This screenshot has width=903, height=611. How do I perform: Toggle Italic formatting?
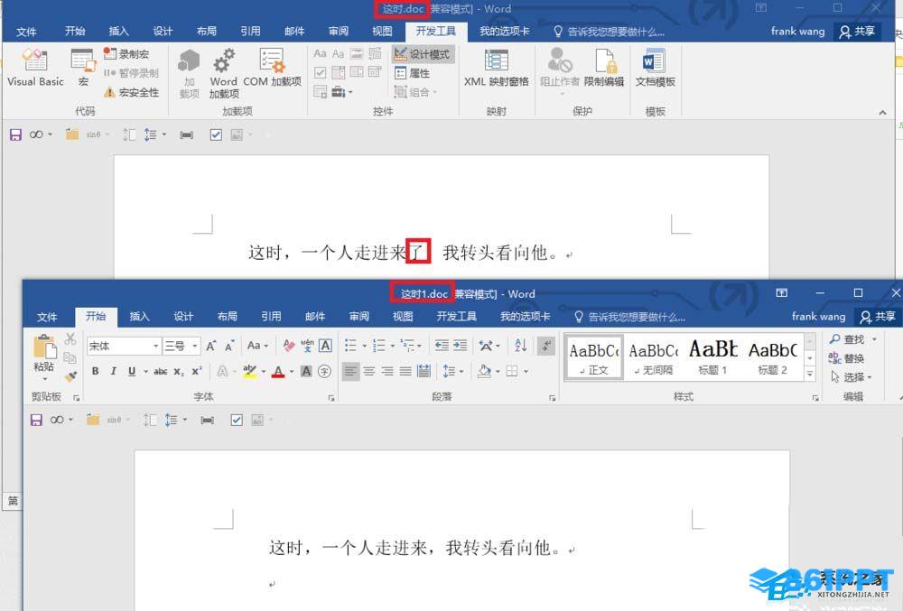(x=114, y=371)
